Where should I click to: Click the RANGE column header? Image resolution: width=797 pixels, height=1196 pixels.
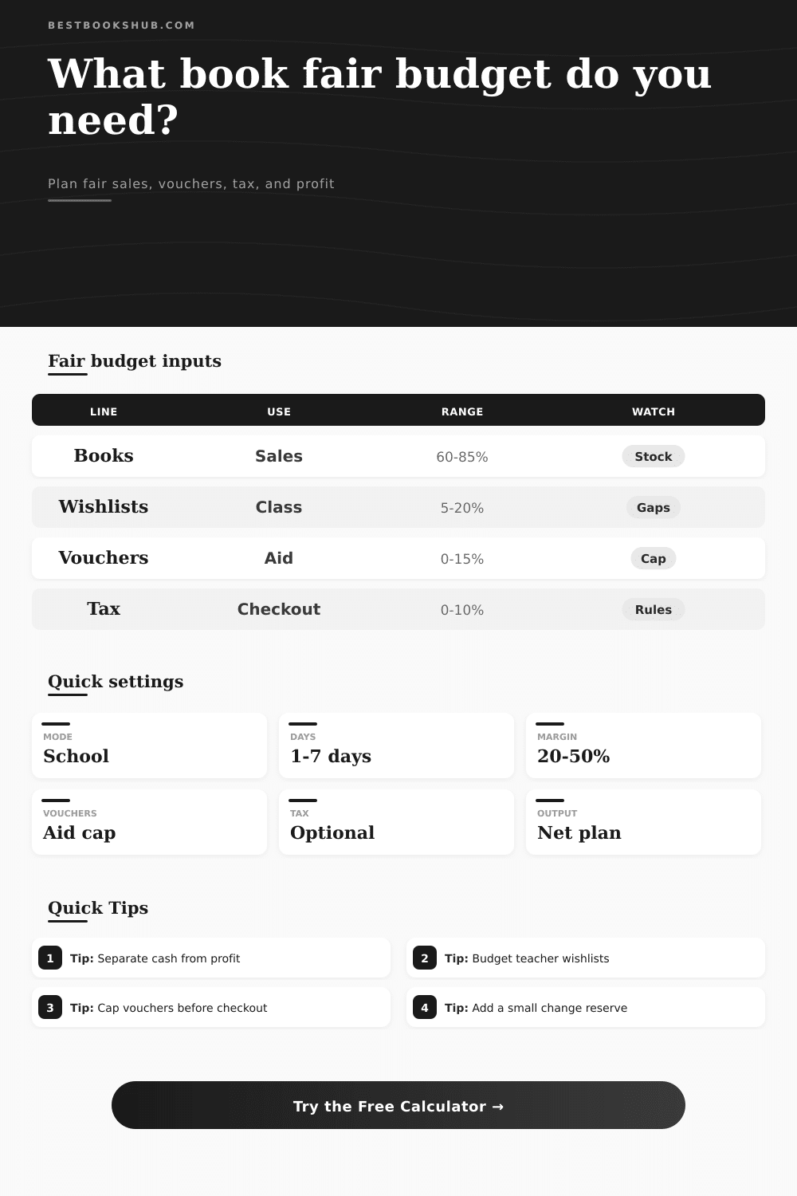click(462, 411)
